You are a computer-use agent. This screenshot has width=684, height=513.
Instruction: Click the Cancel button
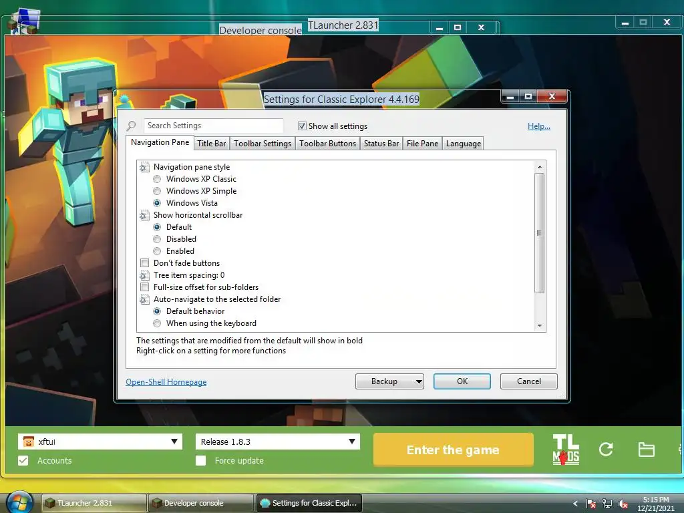click(x=529, y=381)
